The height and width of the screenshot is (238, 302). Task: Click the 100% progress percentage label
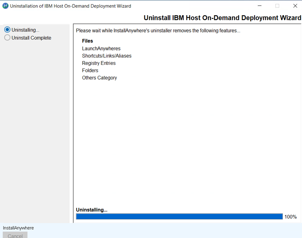(290, 217)
